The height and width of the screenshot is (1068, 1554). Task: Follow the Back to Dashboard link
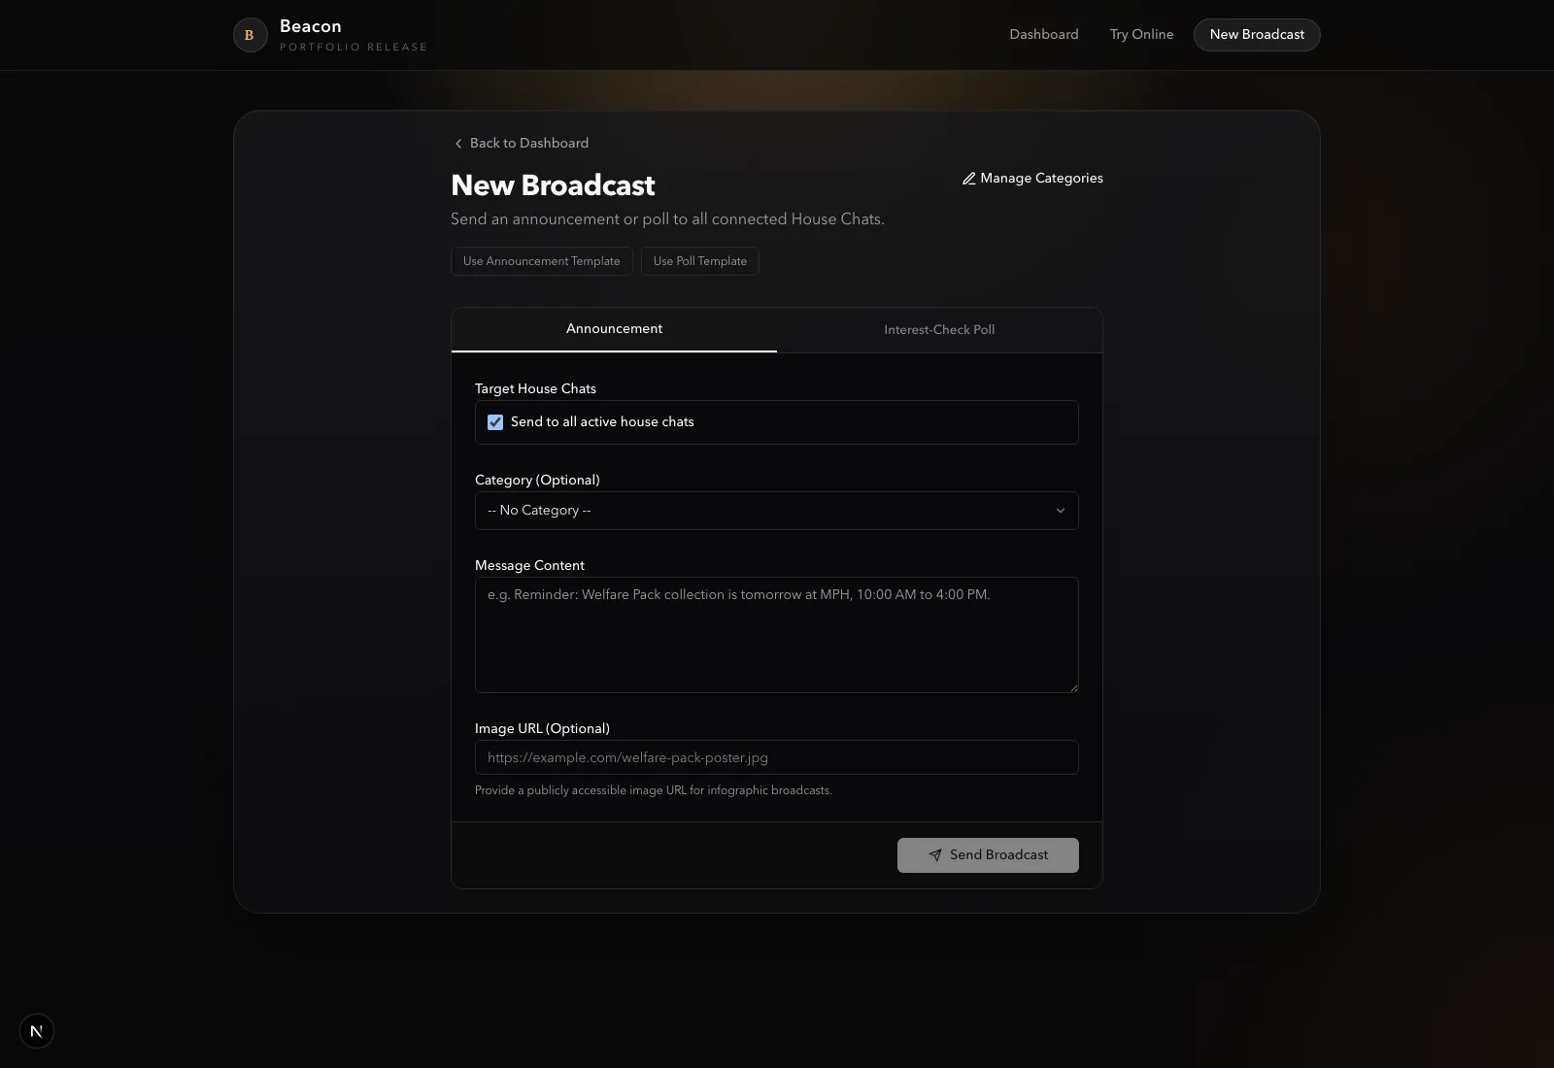529,143
